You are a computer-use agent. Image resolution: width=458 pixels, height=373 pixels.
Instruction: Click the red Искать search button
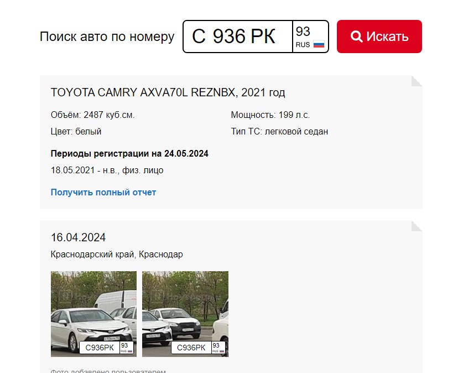pos(379,37)
